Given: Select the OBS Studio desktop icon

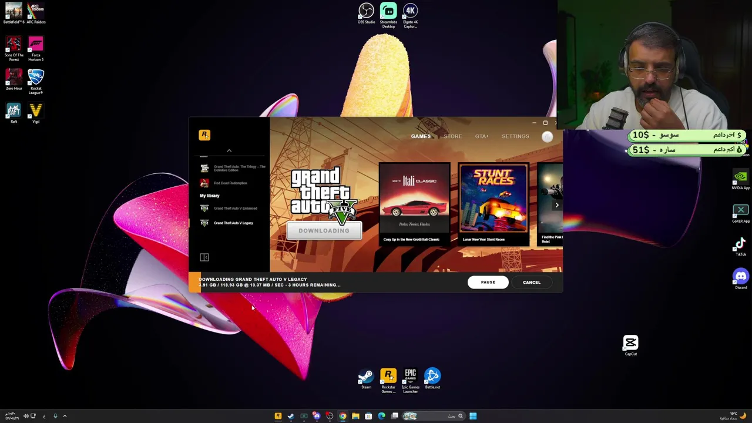Looking at the screenshot, I should point(366,13).
